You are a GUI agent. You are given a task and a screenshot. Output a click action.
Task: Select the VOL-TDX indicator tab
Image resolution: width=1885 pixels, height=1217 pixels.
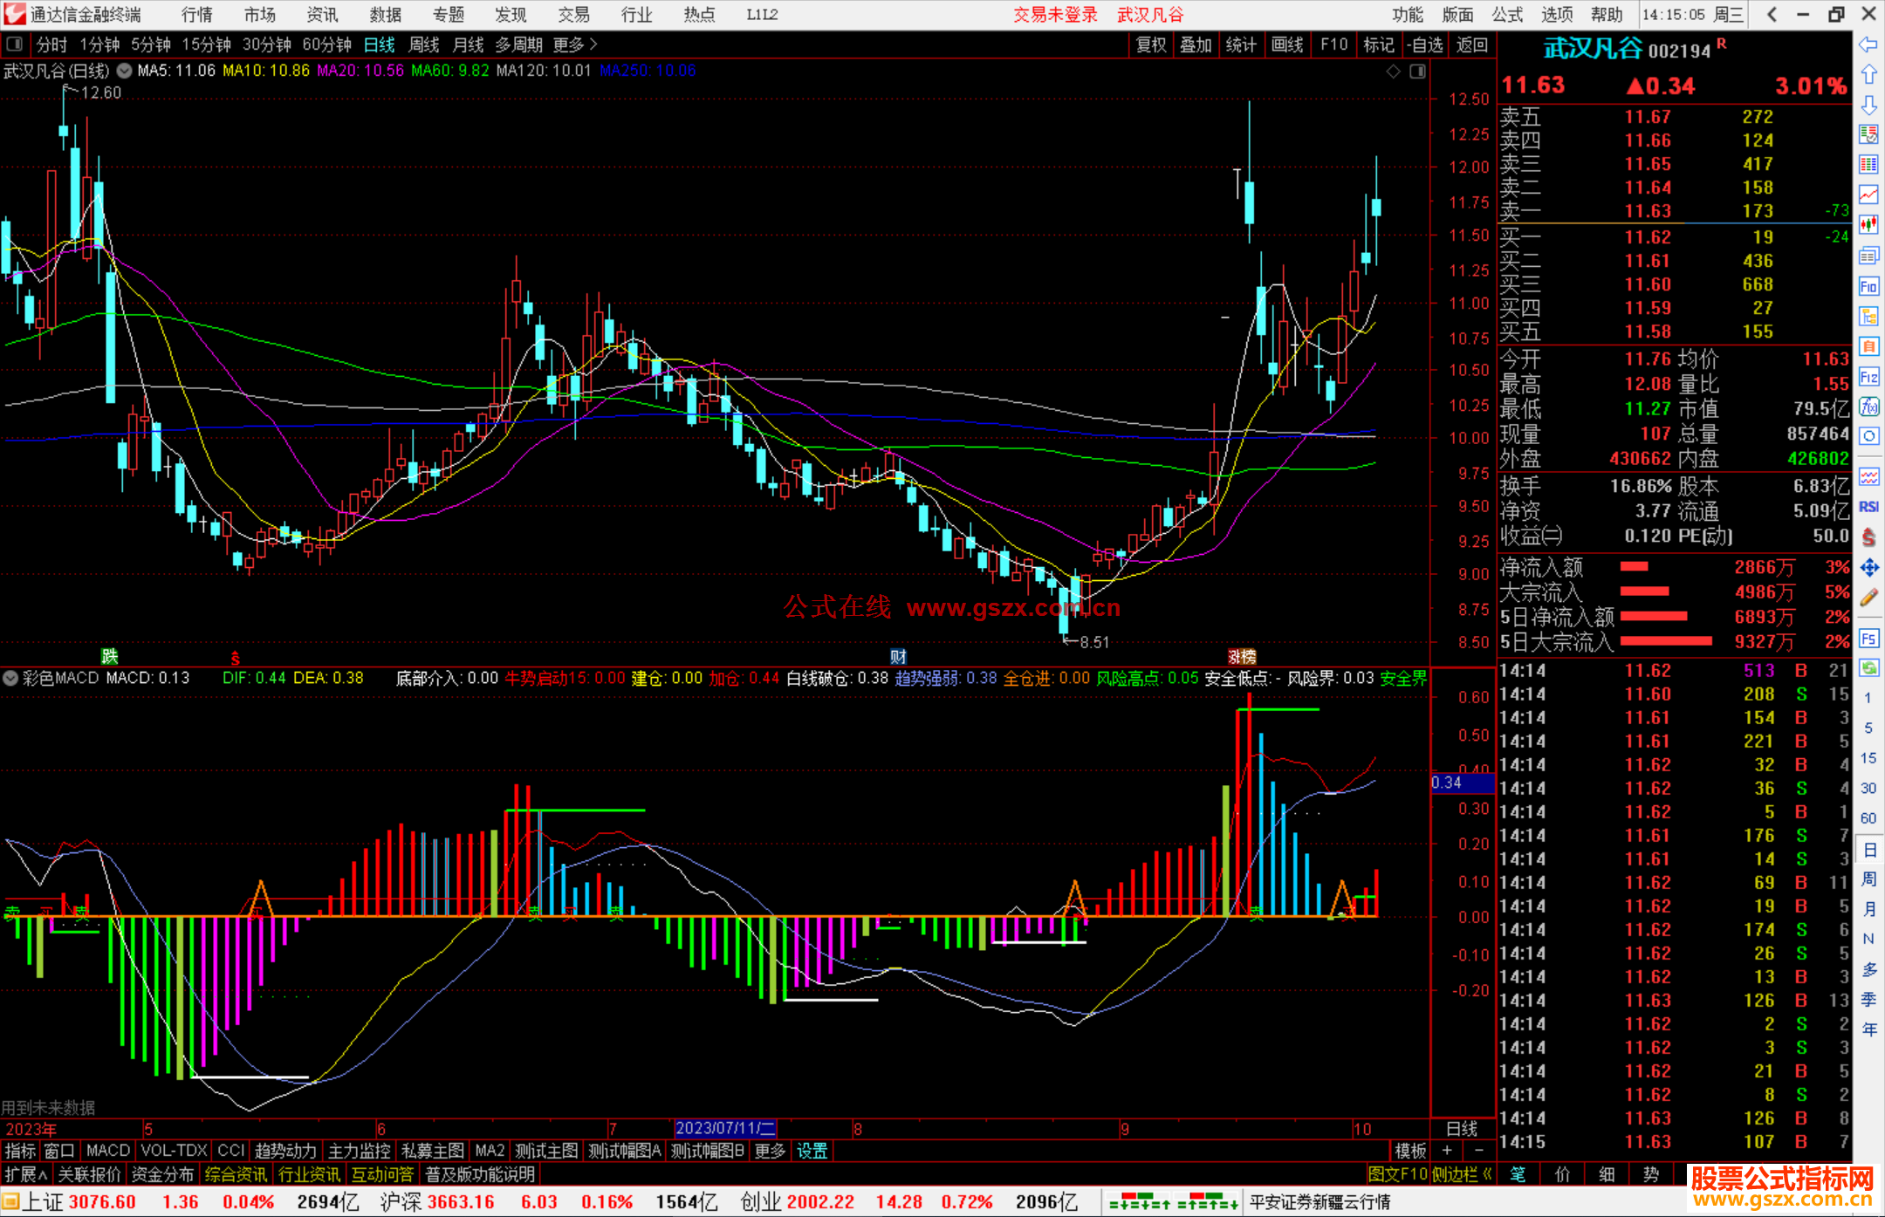pos(174,1151)
